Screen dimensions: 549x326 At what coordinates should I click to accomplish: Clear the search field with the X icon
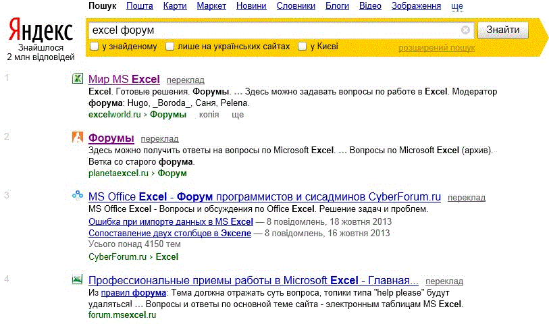[x=465, y=30]
